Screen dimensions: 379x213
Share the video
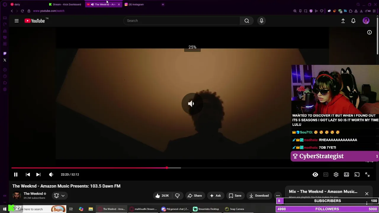195,196
